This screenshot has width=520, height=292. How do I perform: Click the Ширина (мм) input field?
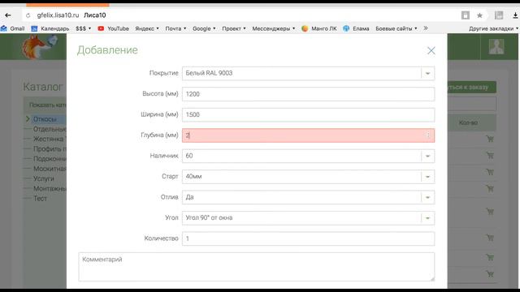308,114
